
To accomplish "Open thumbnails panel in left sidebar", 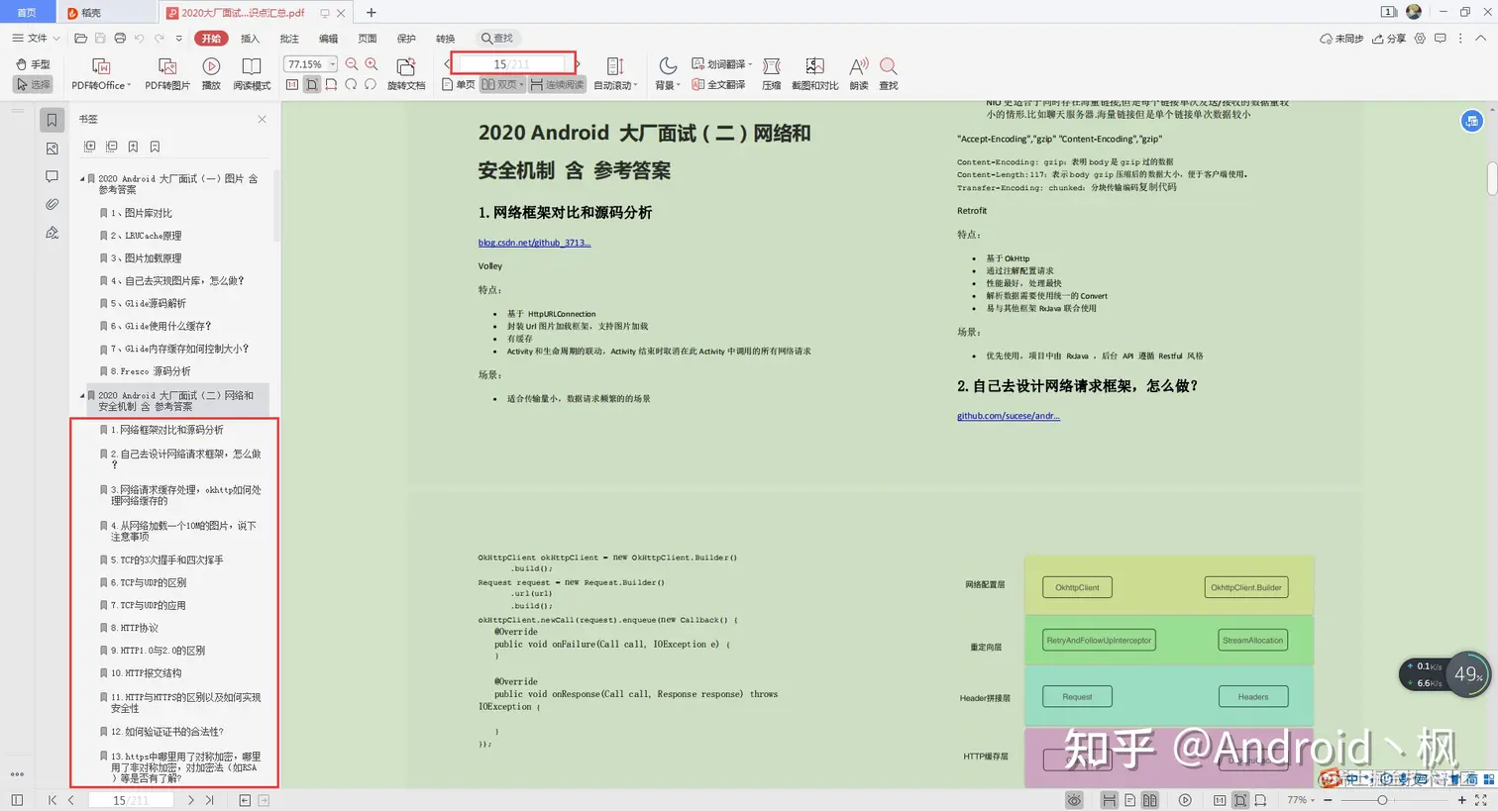I will [x=52, y=149].
